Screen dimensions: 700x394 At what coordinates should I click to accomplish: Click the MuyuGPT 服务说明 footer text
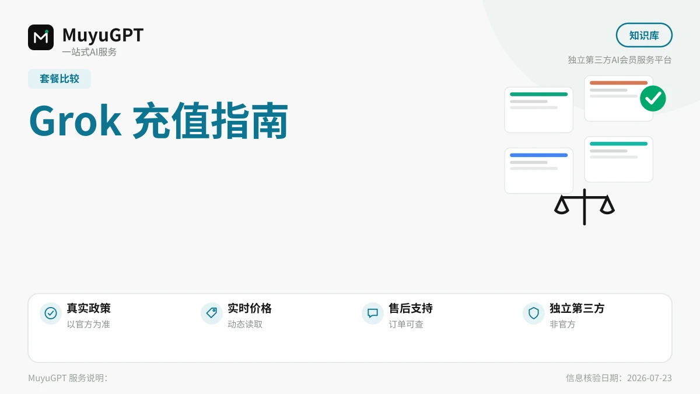pos(68,378)
